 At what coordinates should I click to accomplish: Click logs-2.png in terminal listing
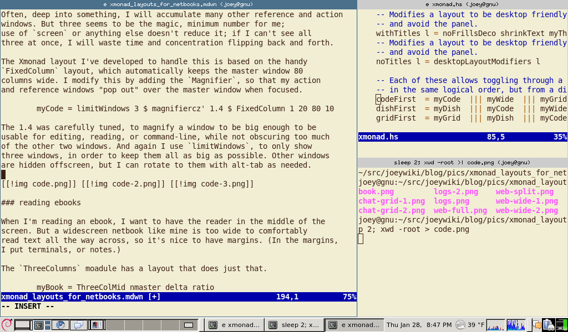[456, 192]
